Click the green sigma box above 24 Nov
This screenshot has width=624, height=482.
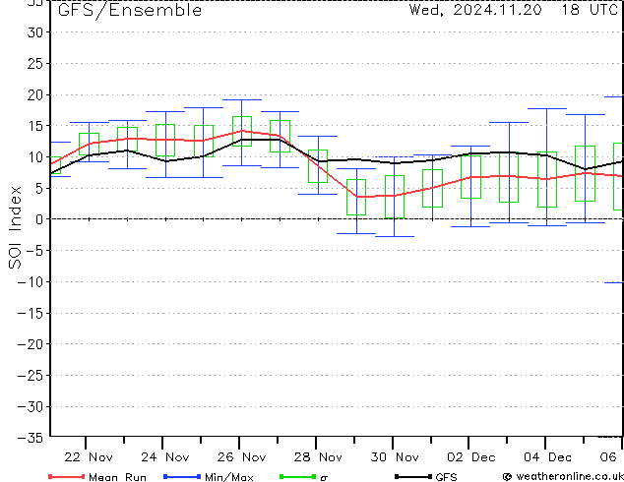(x=165, y=141)
